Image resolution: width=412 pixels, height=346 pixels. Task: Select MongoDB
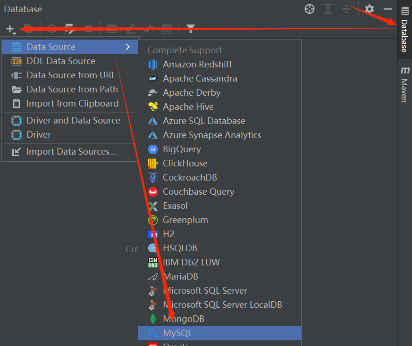(219, 319)
